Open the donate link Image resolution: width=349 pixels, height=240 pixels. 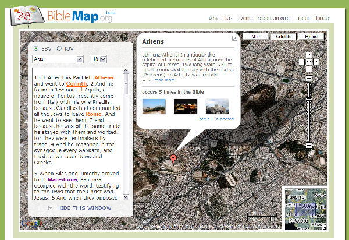(322, 18)
